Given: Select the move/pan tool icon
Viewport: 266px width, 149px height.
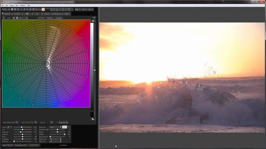Looking at the screenshot, I should click(12, 9).
